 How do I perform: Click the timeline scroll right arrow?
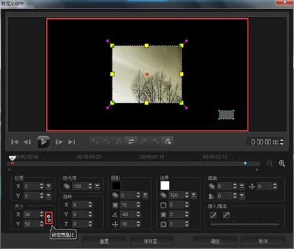pos(257,170)
